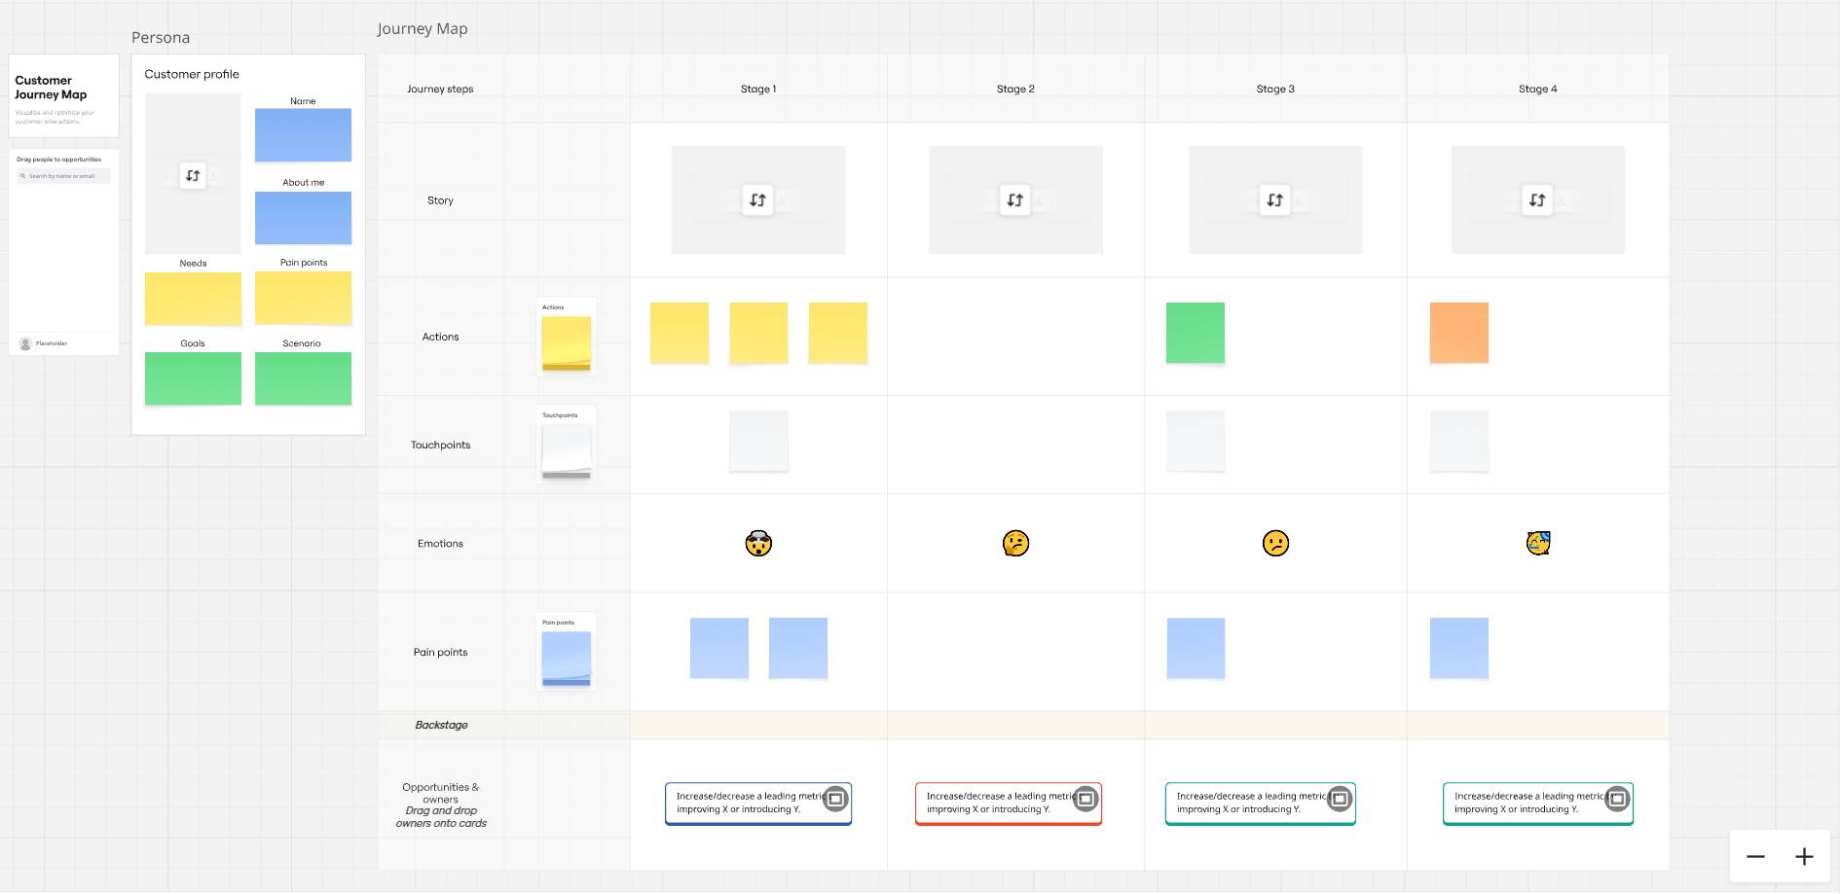Select the frowning emoji in Stage 3 Emotions
The height and width of the screenshot is (894, 1840).
(x=1275, y=543)
